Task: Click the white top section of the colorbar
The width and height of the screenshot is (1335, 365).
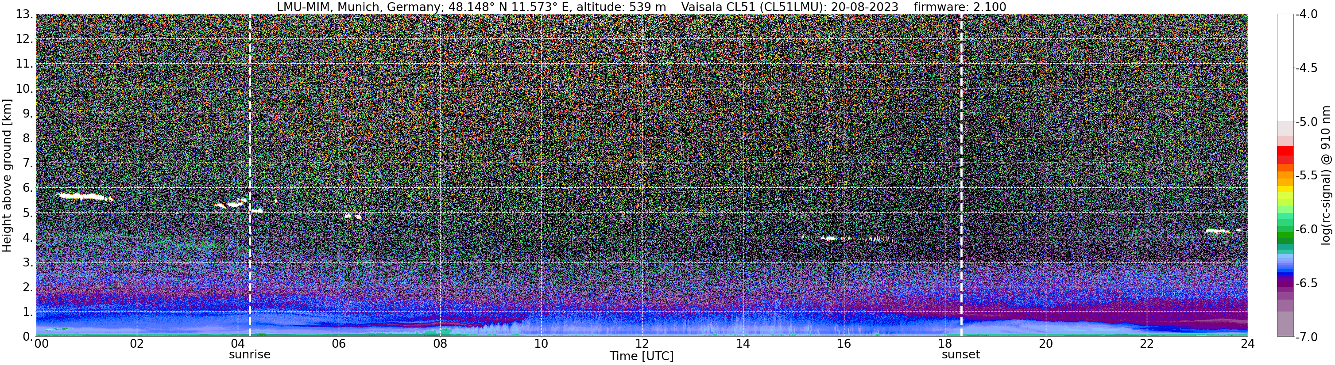Action: 1285,67
